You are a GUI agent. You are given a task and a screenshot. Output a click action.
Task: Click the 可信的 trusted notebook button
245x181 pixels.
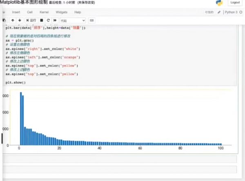(209, 12)
